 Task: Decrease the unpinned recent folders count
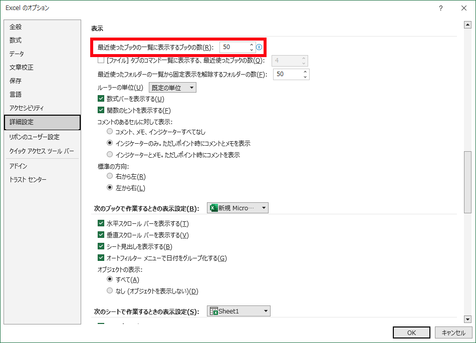(305, 77)
